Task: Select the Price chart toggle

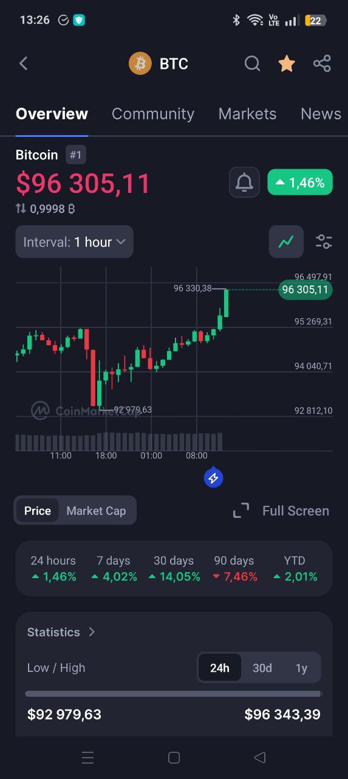Action: pos(38,511)
